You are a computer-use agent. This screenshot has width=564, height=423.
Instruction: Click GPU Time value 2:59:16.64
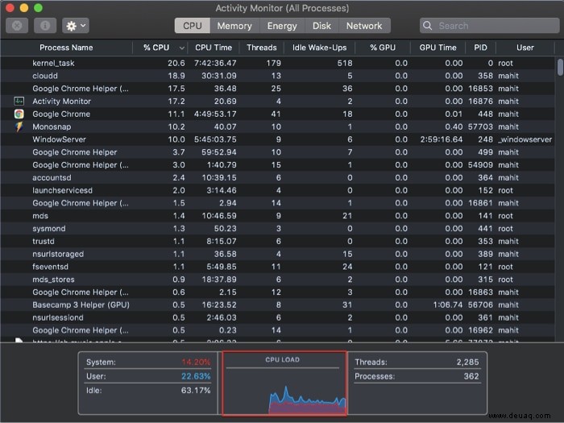pyautogui.click(x=442, y=139)
